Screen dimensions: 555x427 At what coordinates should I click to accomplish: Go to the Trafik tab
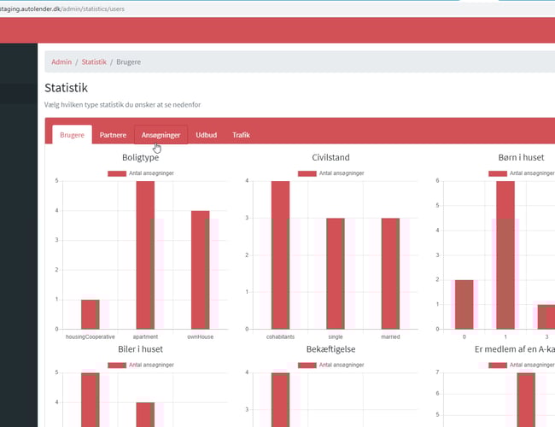(242, 135)
